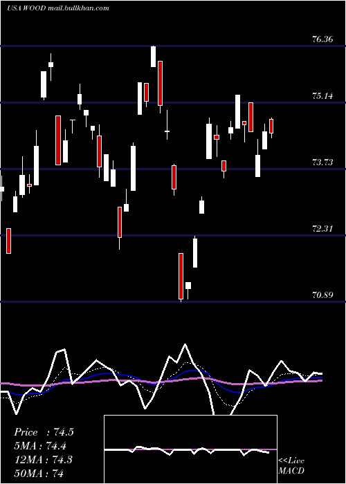The width and height of the screenshot is (346, 484).
Task: Click the '12MA : 74.3' readout
Action: pos(43,459)
